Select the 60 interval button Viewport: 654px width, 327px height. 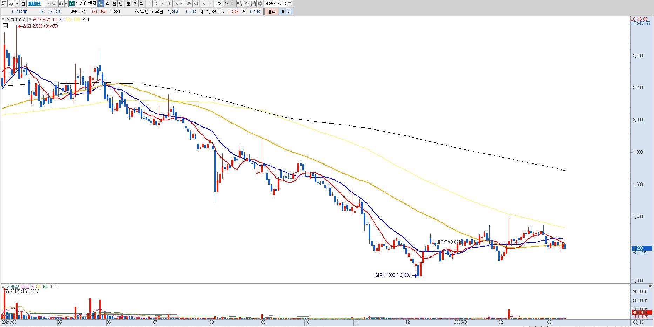[x=196, y=4]
